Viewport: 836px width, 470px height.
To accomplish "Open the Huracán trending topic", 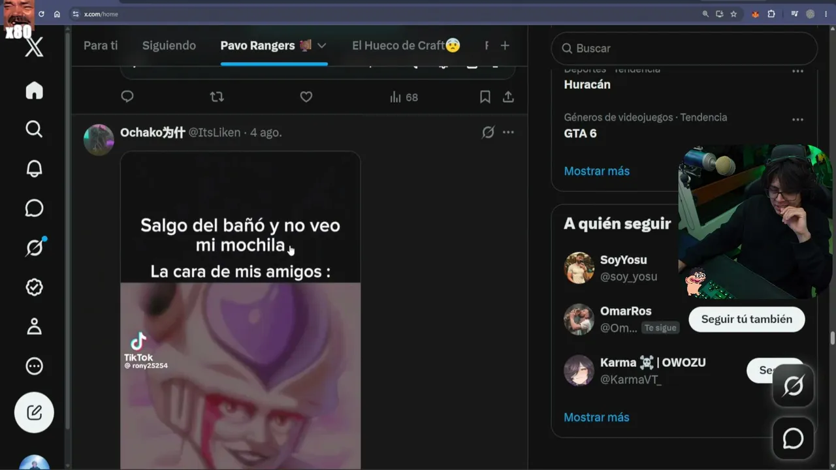I will (x=587, y=84).
